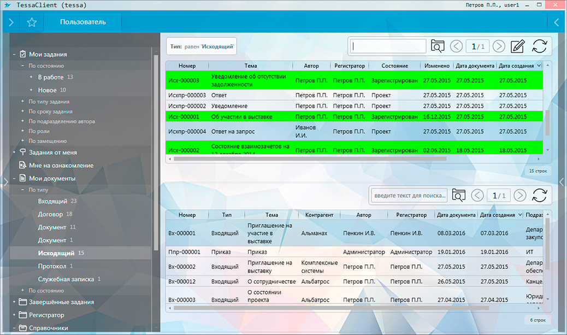The image size is (567, 335).
Task: Sort by 'Дата создания' column header
Action: pos(517,66)
